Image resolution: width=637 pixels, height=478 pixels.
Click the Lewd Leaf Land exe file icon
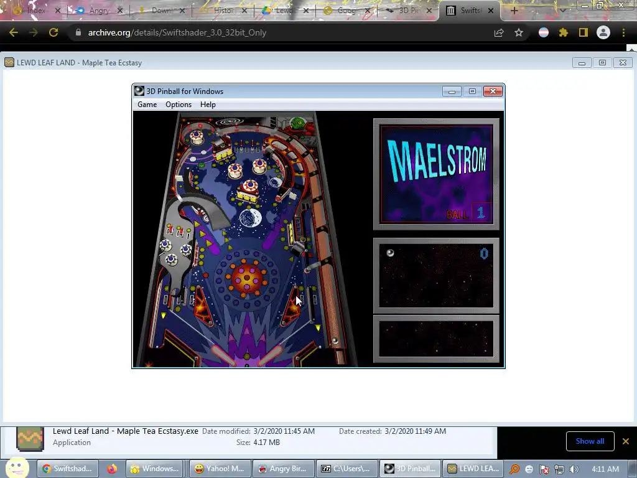point(30,438)
